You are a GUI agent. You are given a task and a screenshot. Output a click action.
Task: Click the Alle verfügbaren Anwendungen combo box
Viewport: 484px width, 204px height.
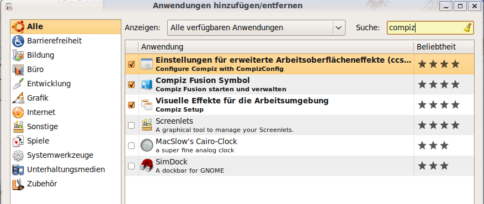pyautogui.click(x=256, y=27)
